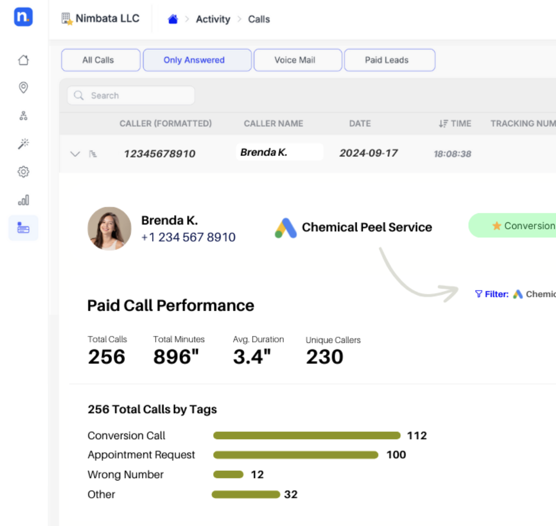This screenshot has width=556, height=526.
Task: Open the analytics bar chart icon
Action: coord(23,200)
